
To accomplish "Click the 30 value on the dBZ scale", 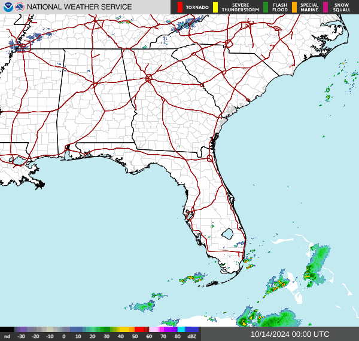I will (107, 336).
